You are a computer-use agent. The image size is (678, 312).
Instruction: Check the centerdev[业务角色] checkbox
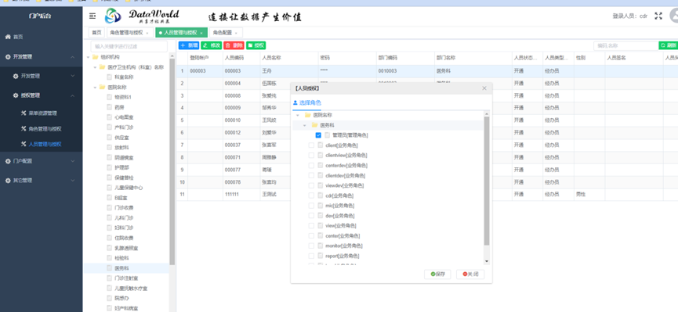(311, 165)
